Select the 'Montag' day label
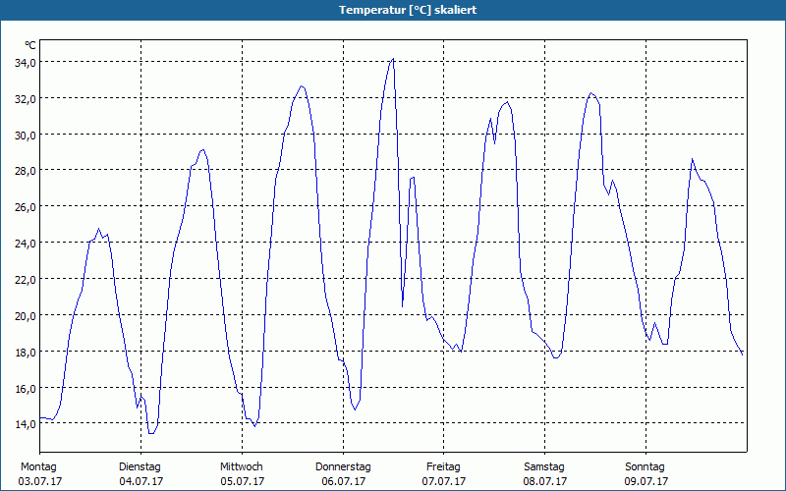 tap(38, 467)
